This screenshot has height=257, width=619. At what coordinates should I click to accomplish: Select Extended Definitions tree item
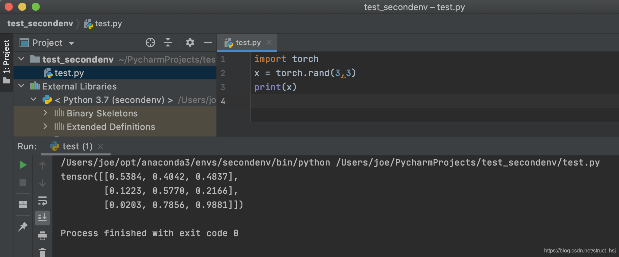111,127
